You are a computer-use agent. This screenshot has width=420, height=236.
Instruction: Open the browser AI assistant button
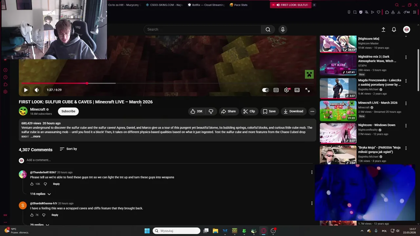(x=407, y=12)
